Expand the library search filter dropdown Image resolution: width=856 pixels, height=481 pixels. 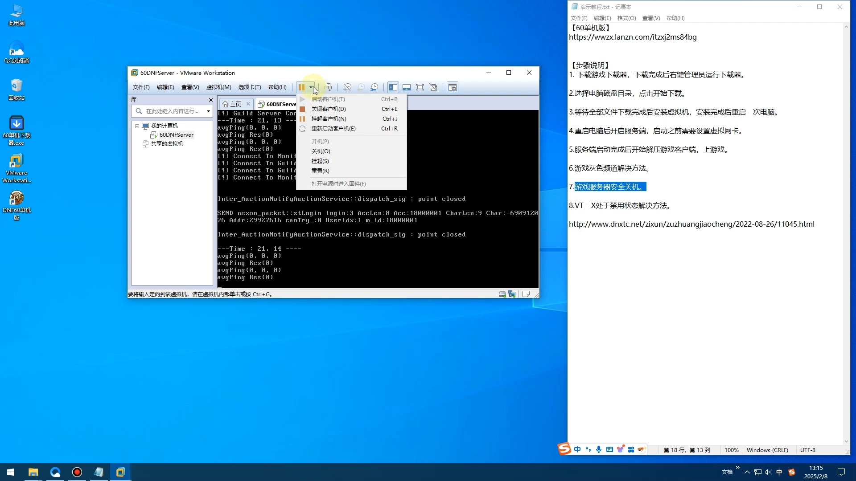click(x=208, y=111)
